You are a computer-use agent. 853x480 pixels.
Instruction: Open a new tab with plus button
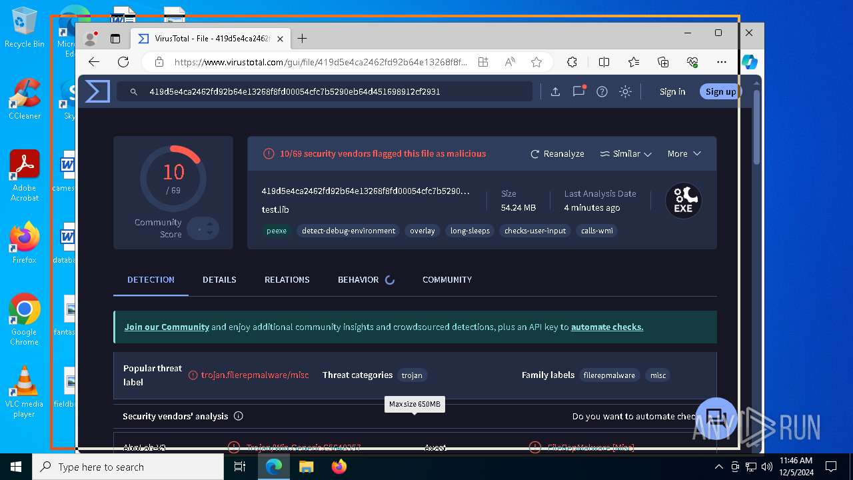pos(302,39)
